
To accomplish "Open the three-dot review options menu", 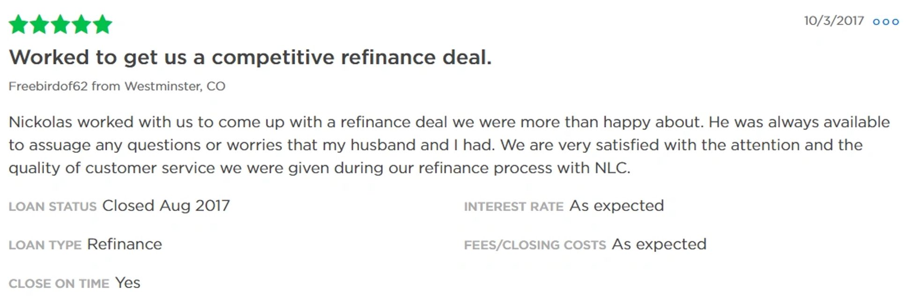I will [x=885, y=22].
